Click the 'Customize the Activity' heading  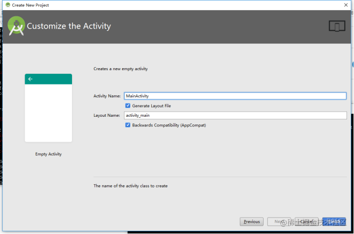point(69,26)
